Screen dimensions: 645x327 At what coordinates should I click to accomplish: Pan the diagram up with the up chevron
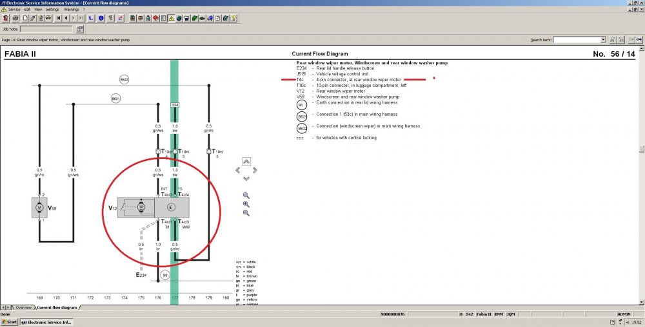coord(246,162)
